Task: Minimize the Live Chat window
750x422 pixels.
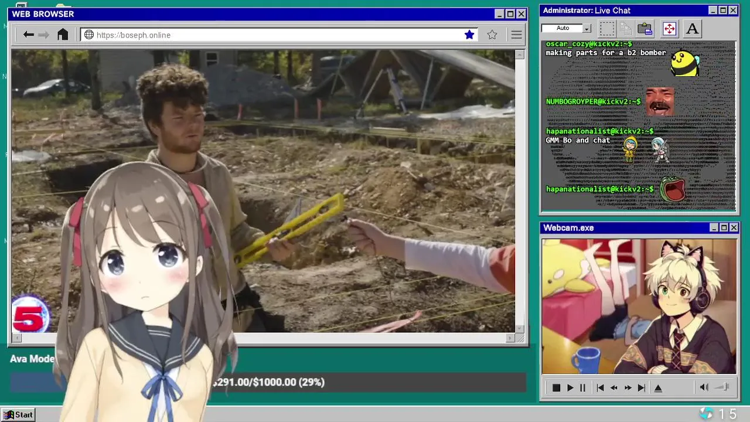Action: 712,11
